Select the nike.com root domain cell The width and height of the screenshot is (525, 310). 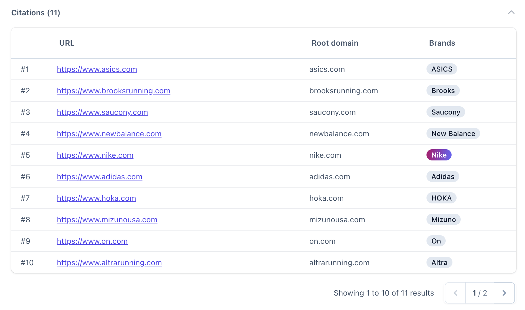coord(325,155)
